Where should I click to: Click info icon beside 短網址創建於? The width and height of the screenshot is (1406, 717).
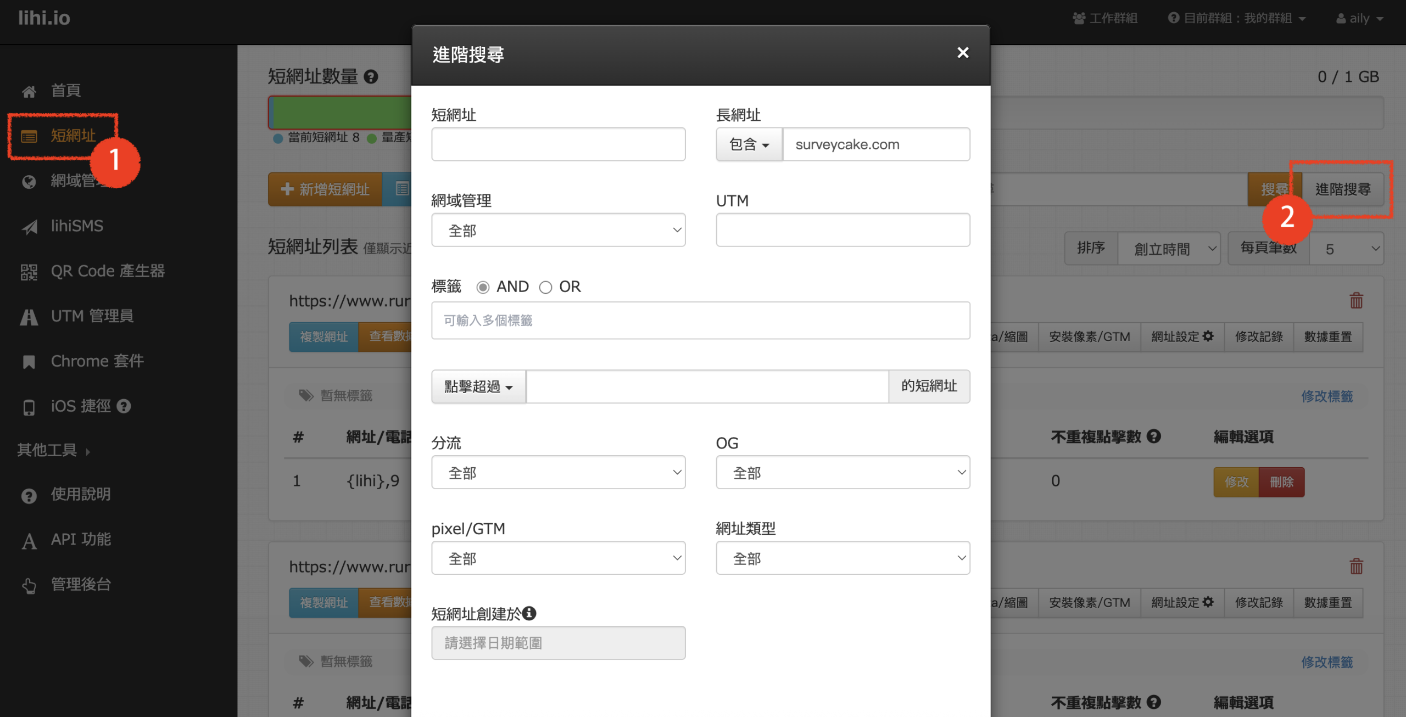(529, 613)
